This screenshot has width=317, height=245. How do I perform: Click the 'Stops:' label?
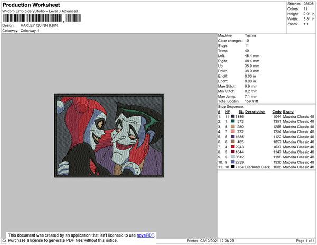click(223, 46)
